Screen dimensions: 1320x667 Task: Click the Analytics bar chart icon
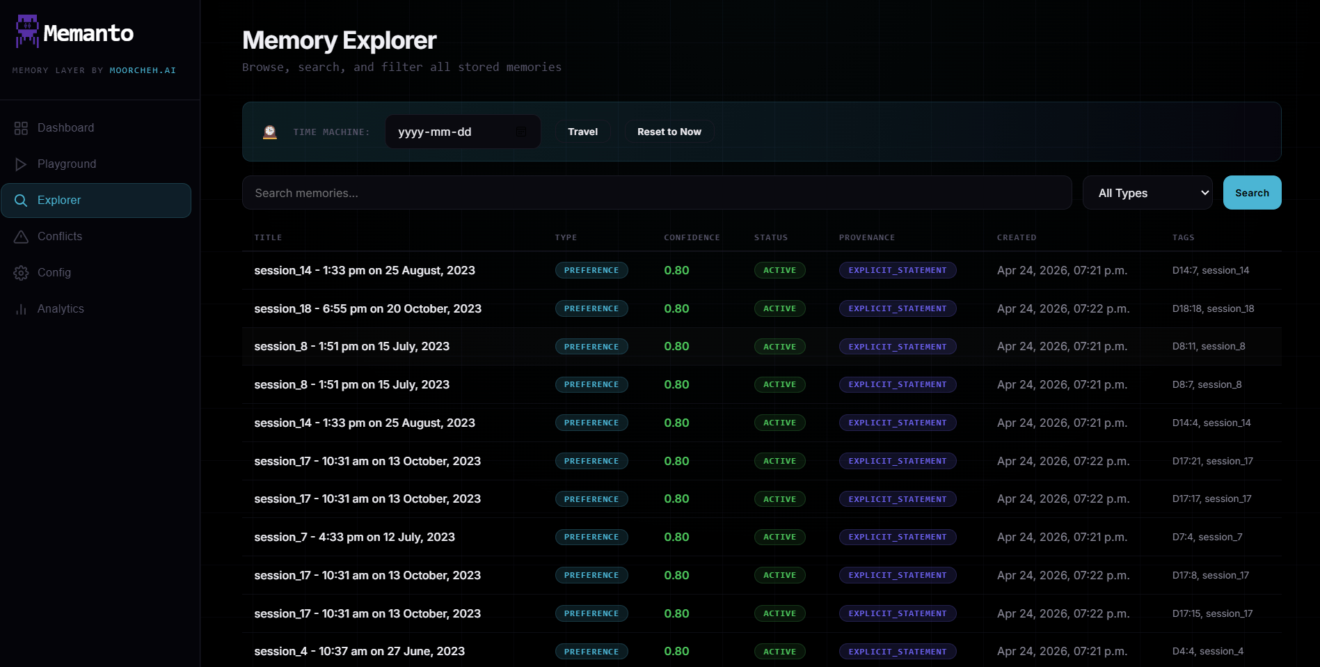pos(21,309)
